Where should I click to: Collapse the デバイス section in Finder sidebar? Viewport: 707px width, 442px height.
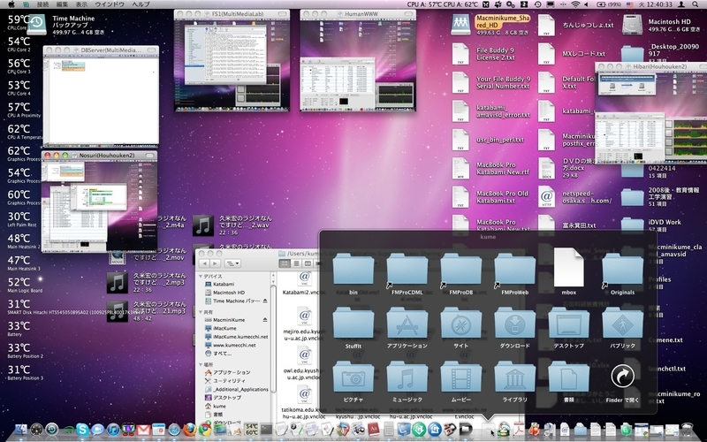201,276
